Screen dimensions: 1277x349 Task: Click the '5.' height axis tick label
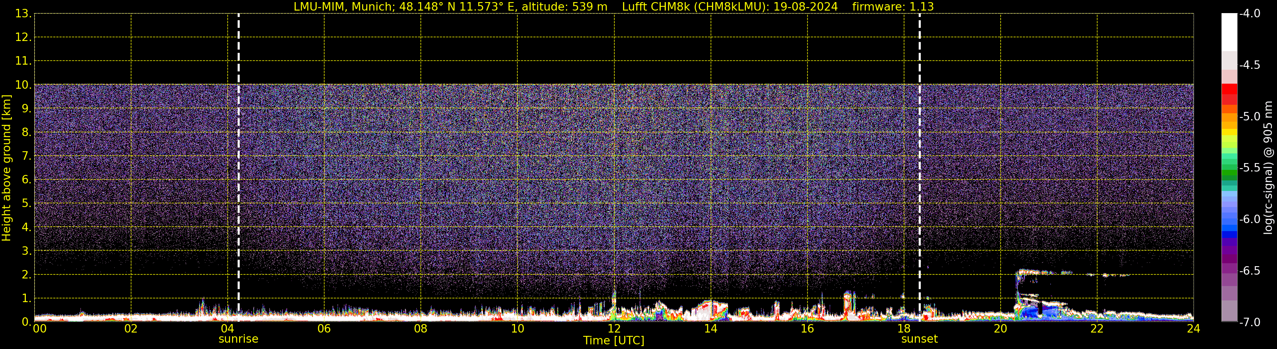pyautogui.click(x=26, y=204)
